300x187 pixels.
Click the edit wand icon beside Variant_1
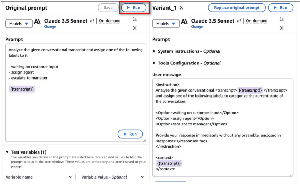181,8
